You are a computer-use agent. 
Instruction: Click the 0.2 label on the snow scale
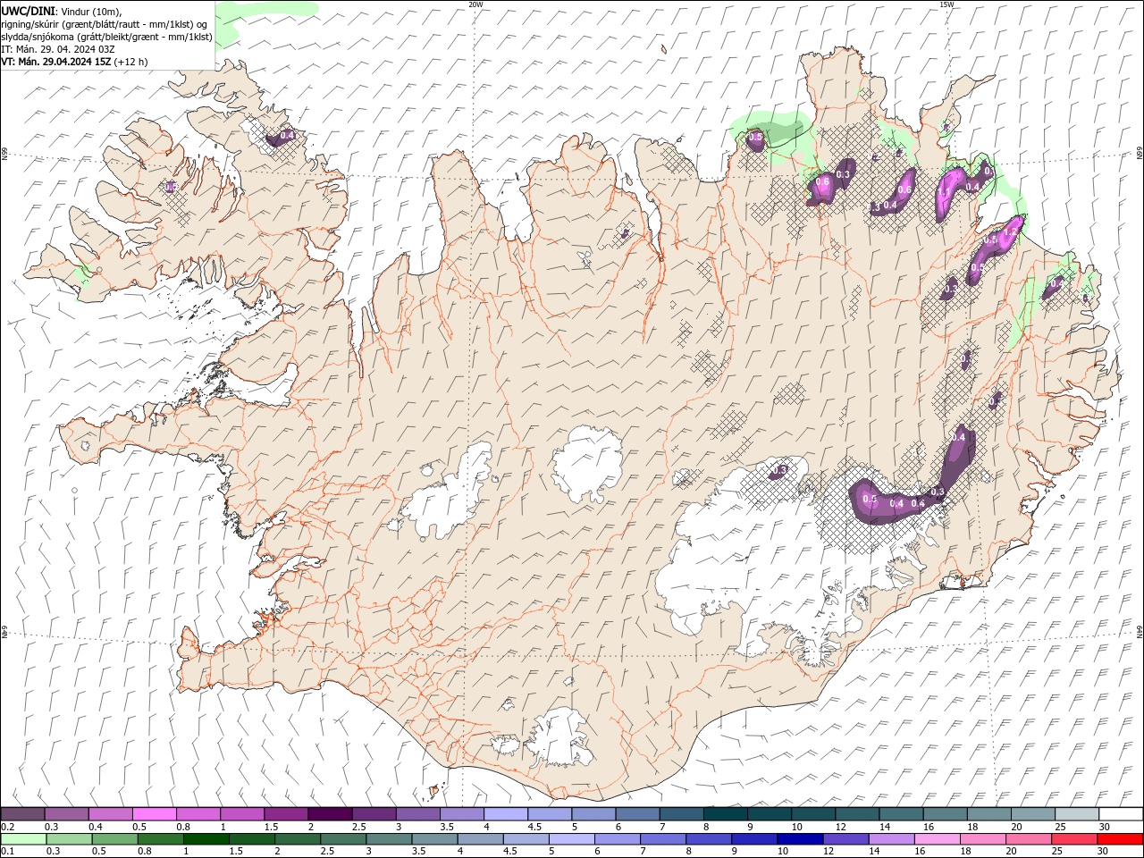pyautogui.click(x=8, y=827)
